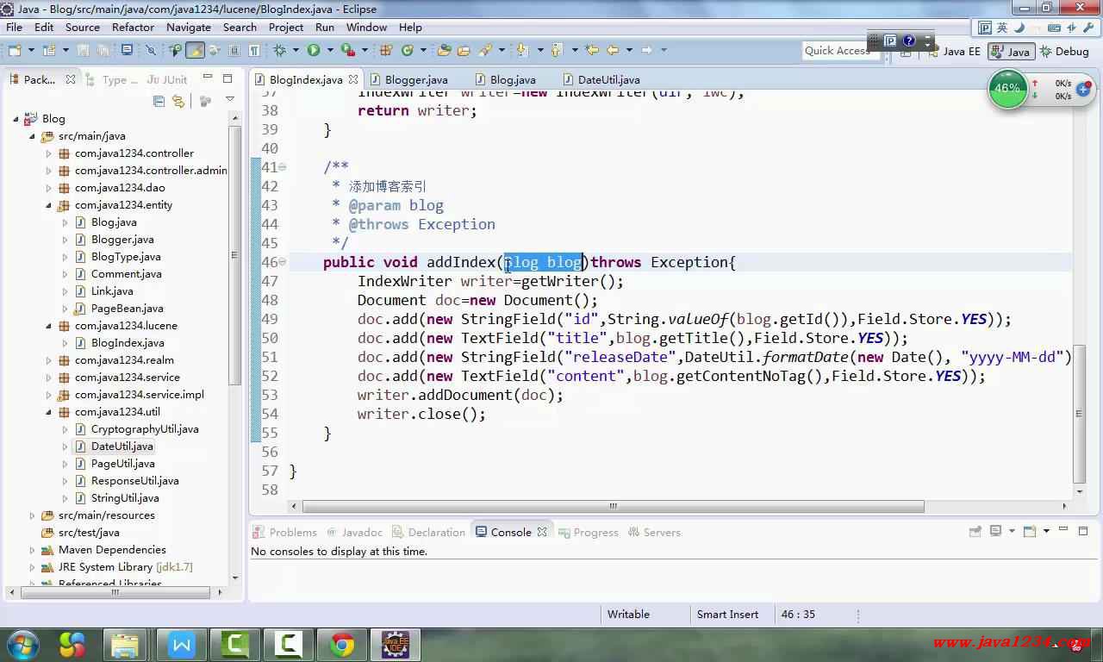Viewport: 1103px width, 662px height.
Task: Click the New Java Class icon
Action: tap(408, 51)
